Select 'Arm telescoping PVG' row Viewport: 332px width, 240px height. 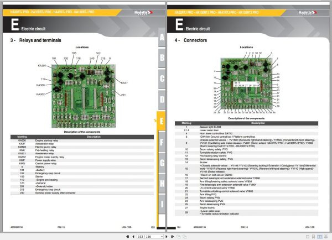coord(246,201)
